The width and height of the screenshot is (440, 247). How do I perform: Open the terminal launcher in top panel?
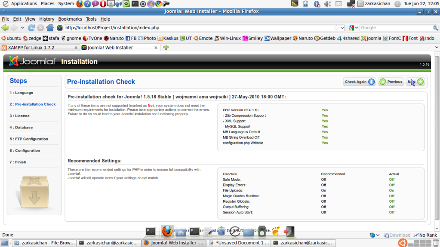135,3
